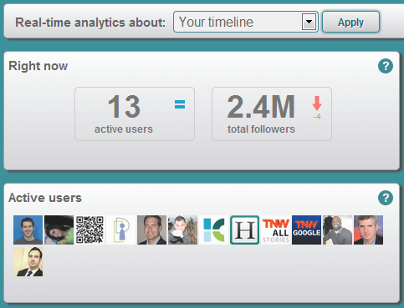Viewport: 404px width, 308px height.
Task: Click the red down arrow beside total followers
Action: (317, 104)
